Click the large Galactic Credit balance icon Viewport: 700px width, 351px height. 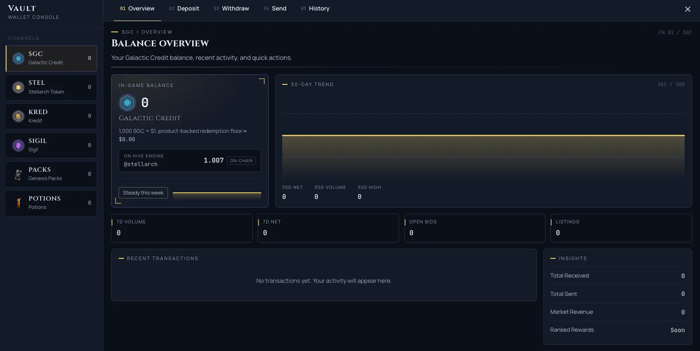pyautogui.click(x=127, y=103)
